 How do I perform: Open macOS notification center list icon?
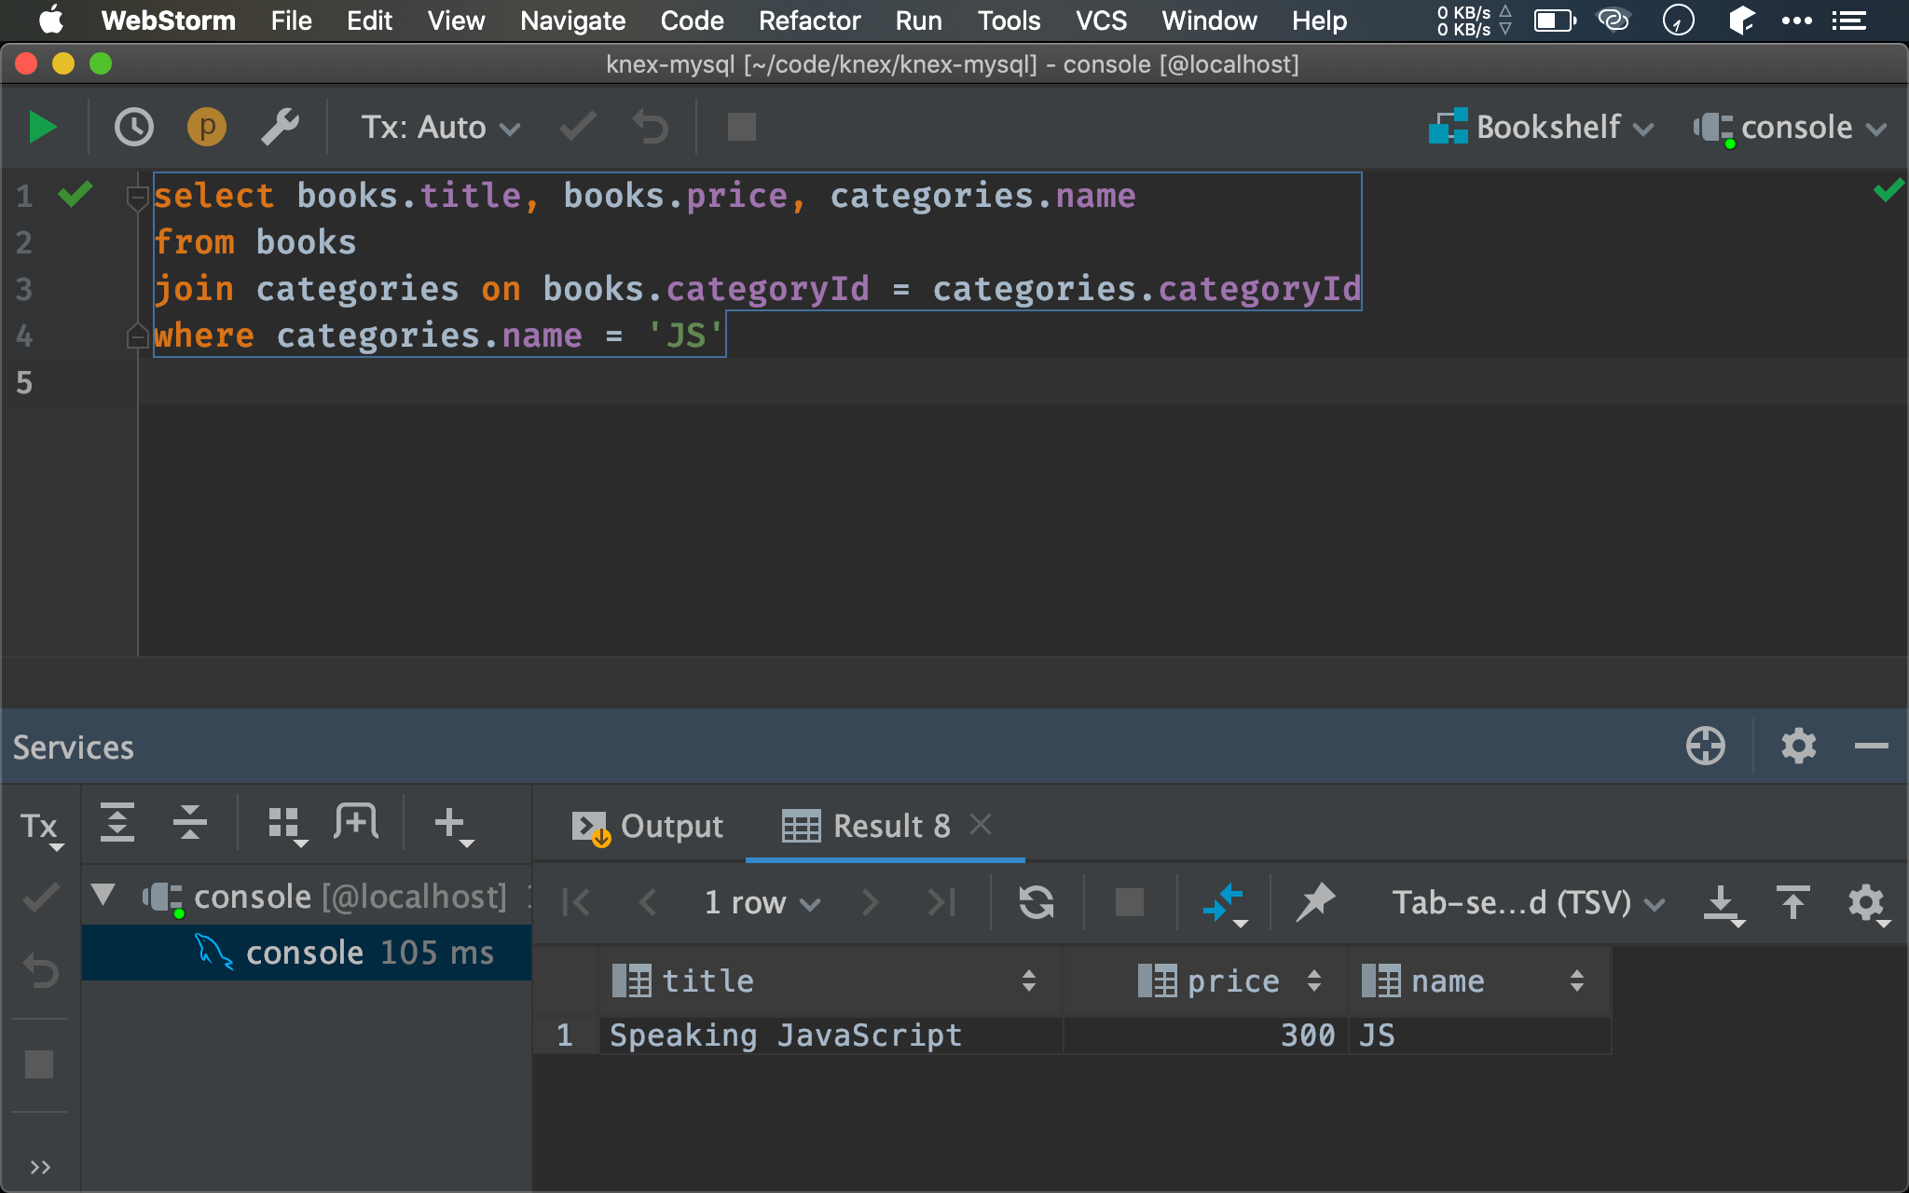(x=1849, y=21)
